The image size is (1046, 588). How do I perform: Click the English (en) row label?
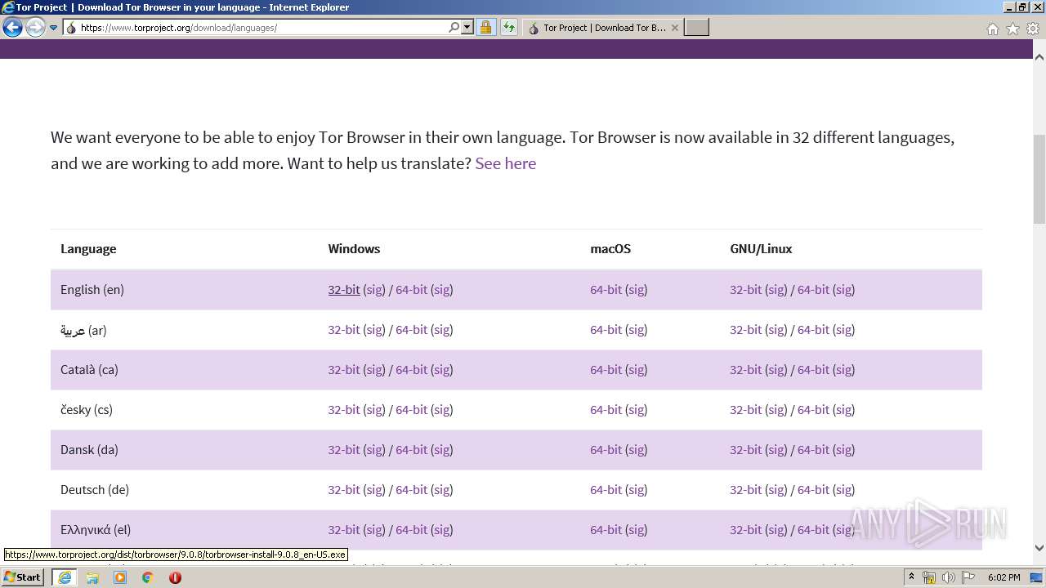tap(92, 289)
